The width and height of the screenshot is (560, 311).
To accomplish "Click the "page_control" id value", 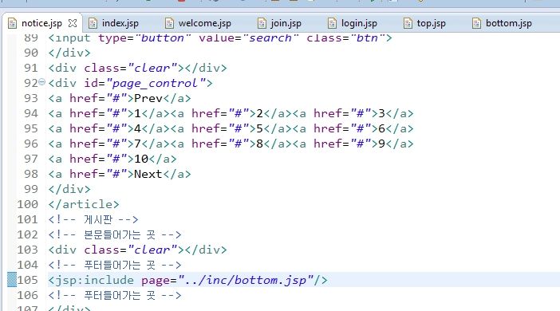I will click(155, 83).
